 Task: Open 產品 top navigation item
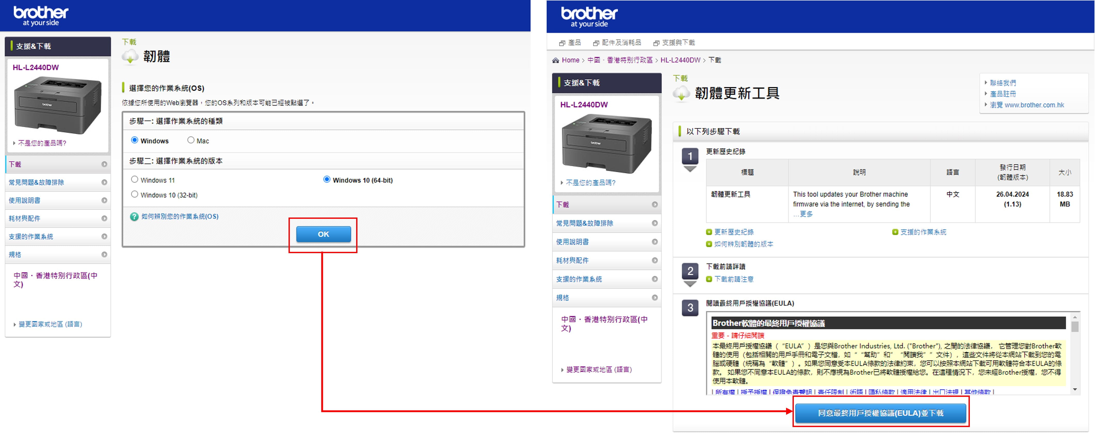[570, 43]
